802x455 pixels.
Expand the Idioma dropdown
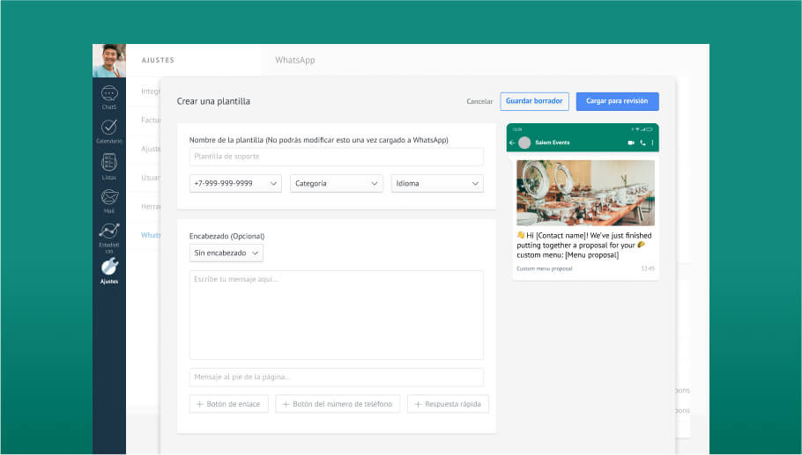point(437,183)
